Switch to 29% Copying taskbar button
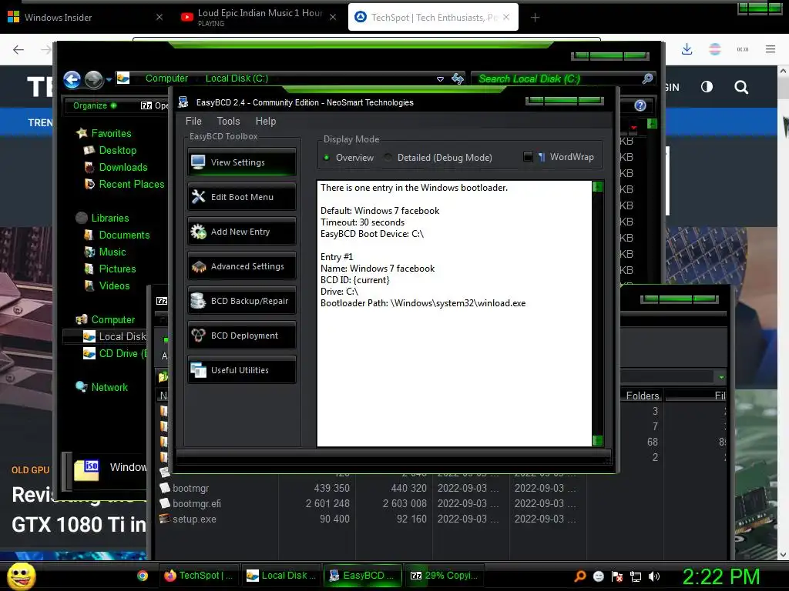The width and height of the screenshot is (789, 591). (x=445, y=576)
